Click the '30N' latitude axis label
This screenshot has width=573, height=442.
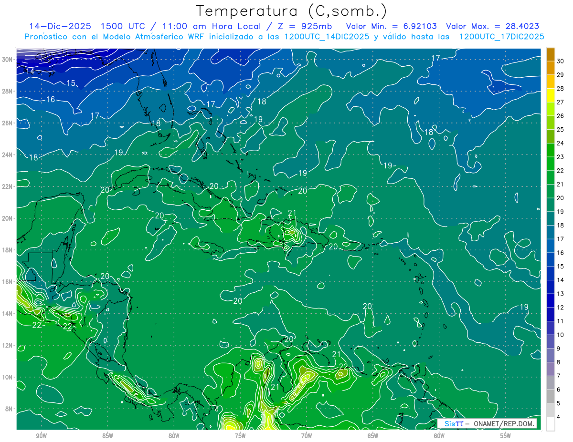pyautogui.click(x=7, y=60)
